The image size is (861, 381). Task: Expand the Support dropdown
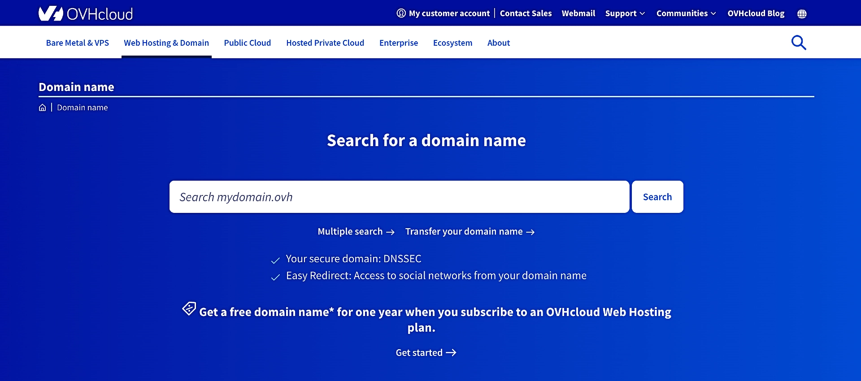coord(625,13)
